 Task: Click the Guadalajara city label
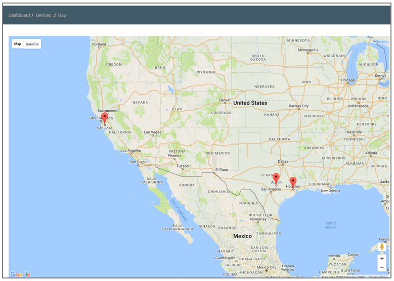point(225,258)
